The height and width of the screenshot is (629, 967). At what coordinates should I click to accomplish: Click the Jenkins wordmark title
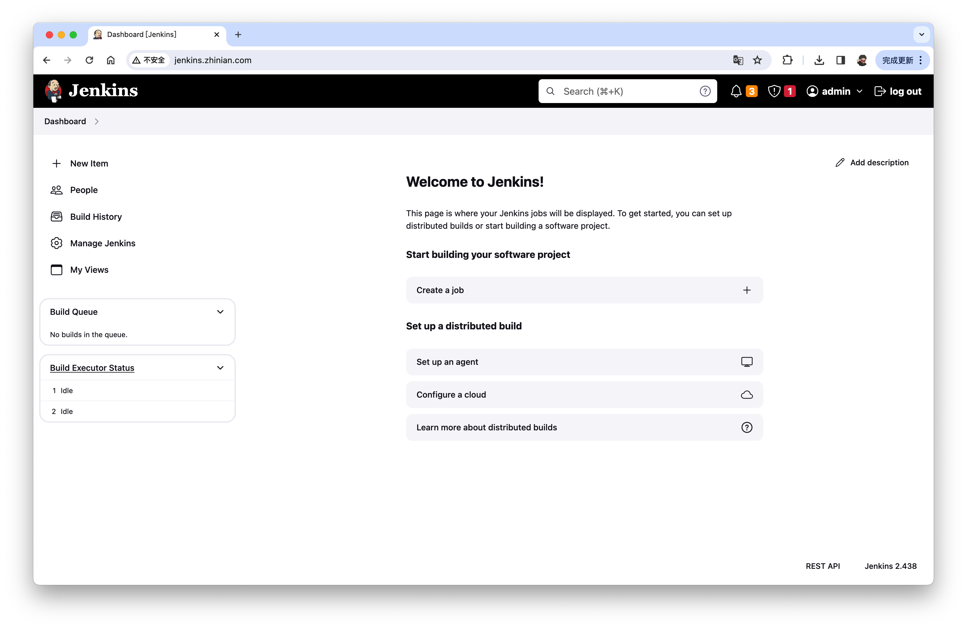(x=103, y=91)
